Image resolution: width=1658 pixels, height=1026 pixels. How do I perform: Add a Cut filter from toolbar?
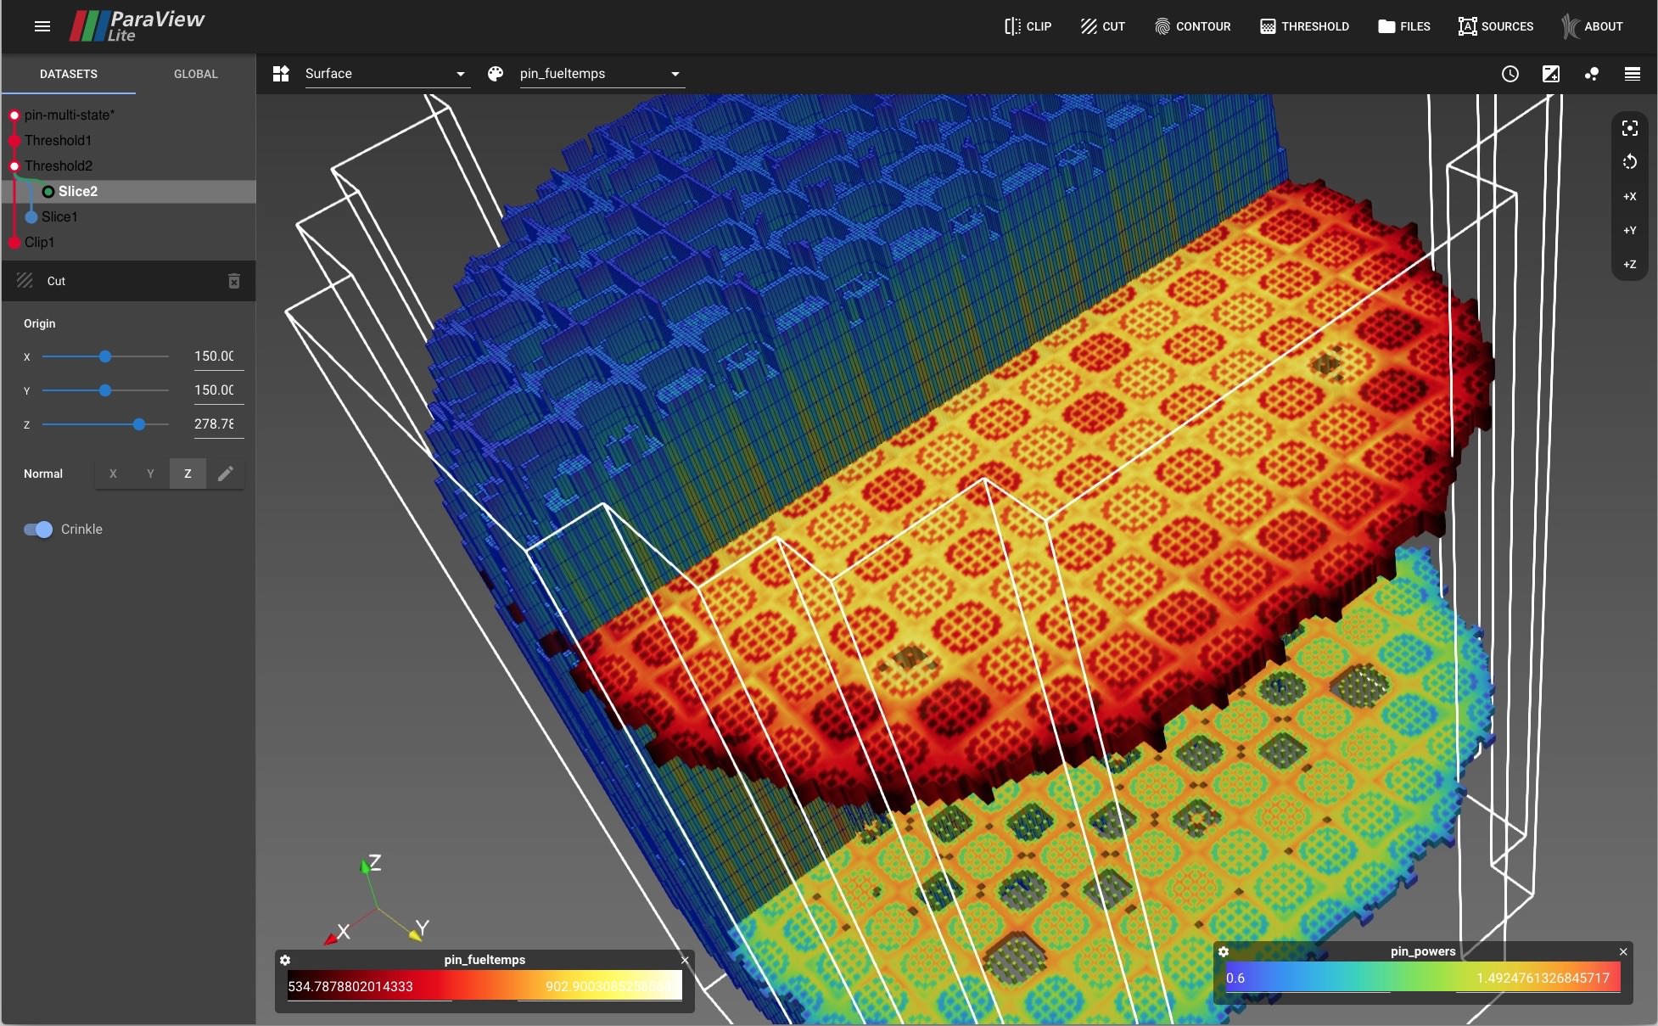click(x=1103, y=26)
